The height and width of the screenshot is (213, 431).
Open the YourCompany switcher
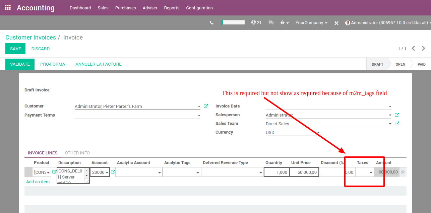(x=311, y=22)
